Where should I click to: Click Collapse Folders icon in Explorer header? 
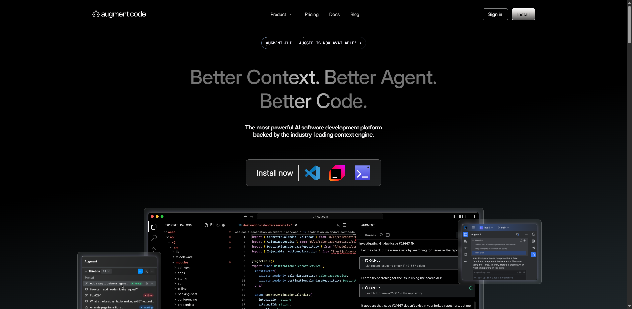tap(224, 225)
